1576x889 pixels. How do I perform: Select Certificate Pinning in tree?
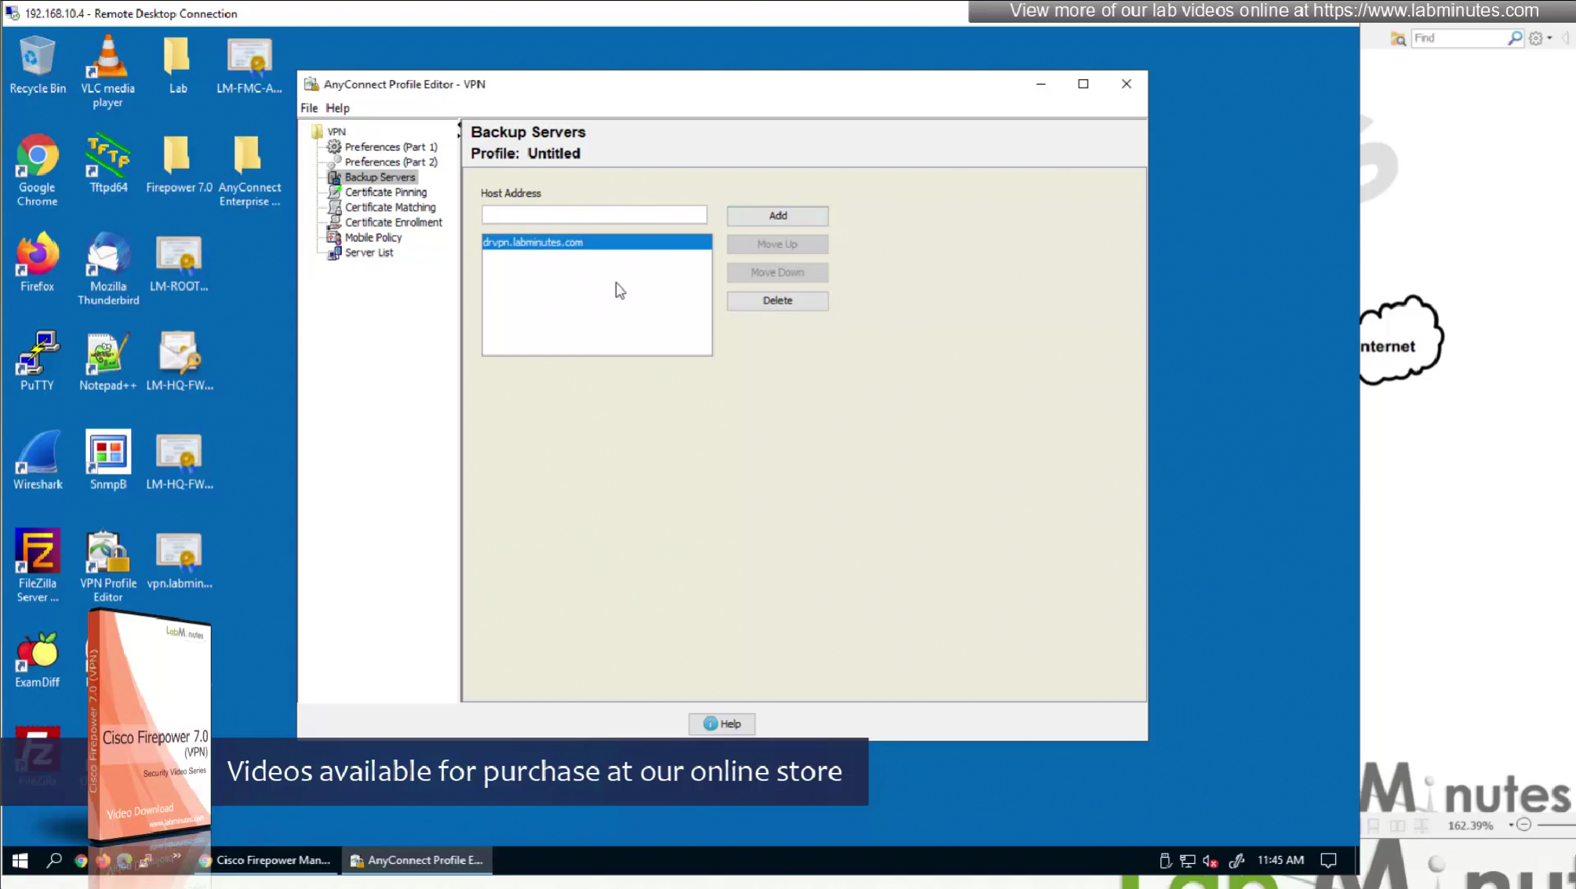click(x=385, y=192)
